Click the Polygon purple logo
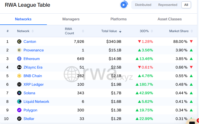The image size is (199, 124). (x=19, y=110)
